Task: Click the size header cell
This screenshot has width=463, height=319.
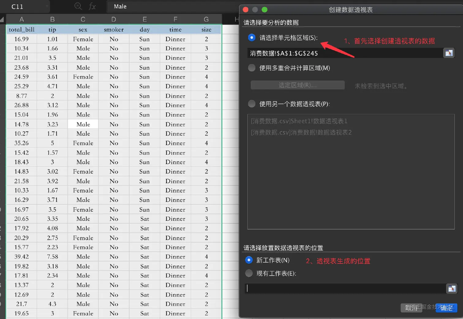Action: (x=206, y=30)
